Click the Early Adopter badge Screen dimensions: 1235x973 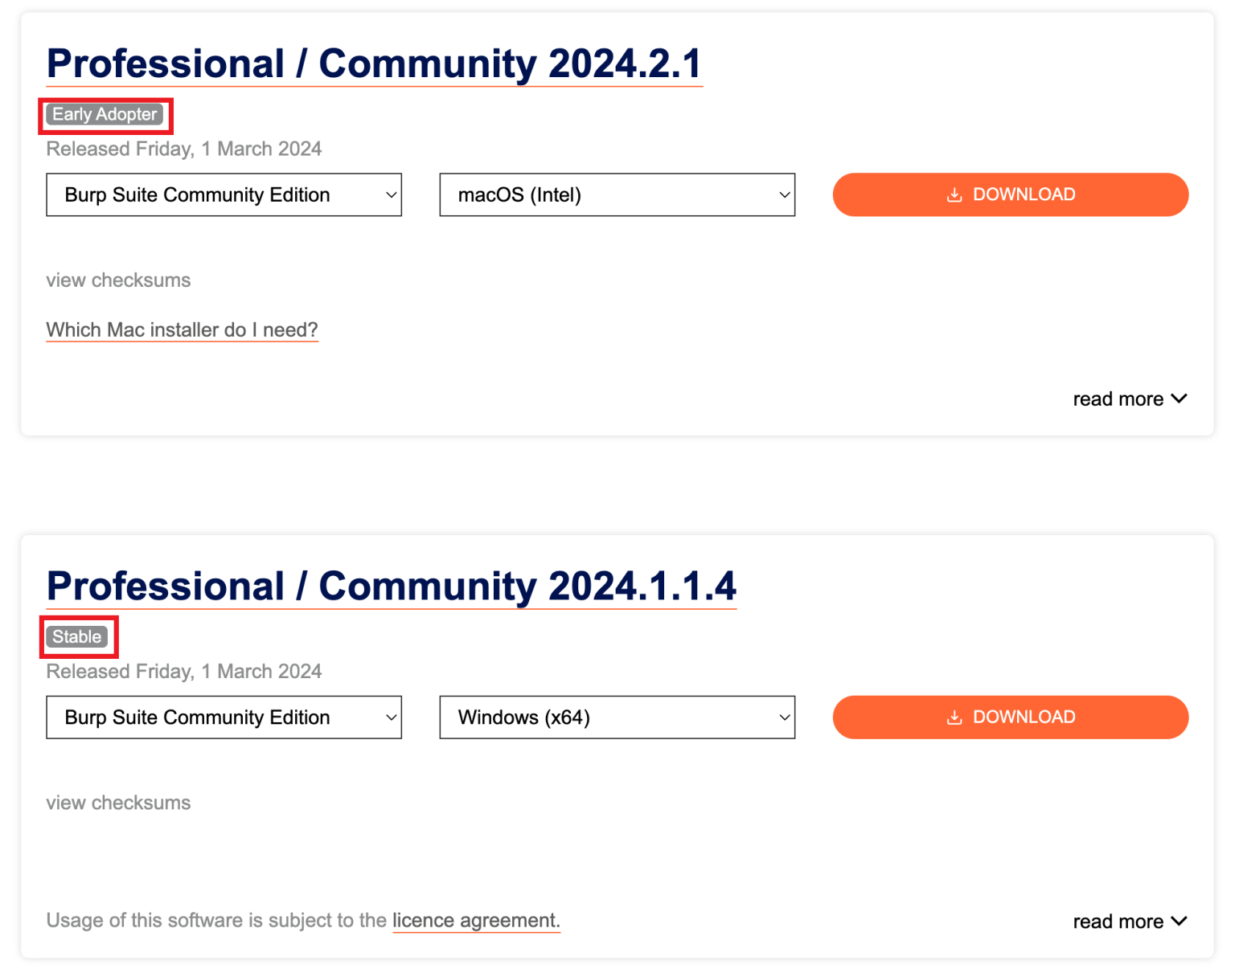[x=105, y=115]
